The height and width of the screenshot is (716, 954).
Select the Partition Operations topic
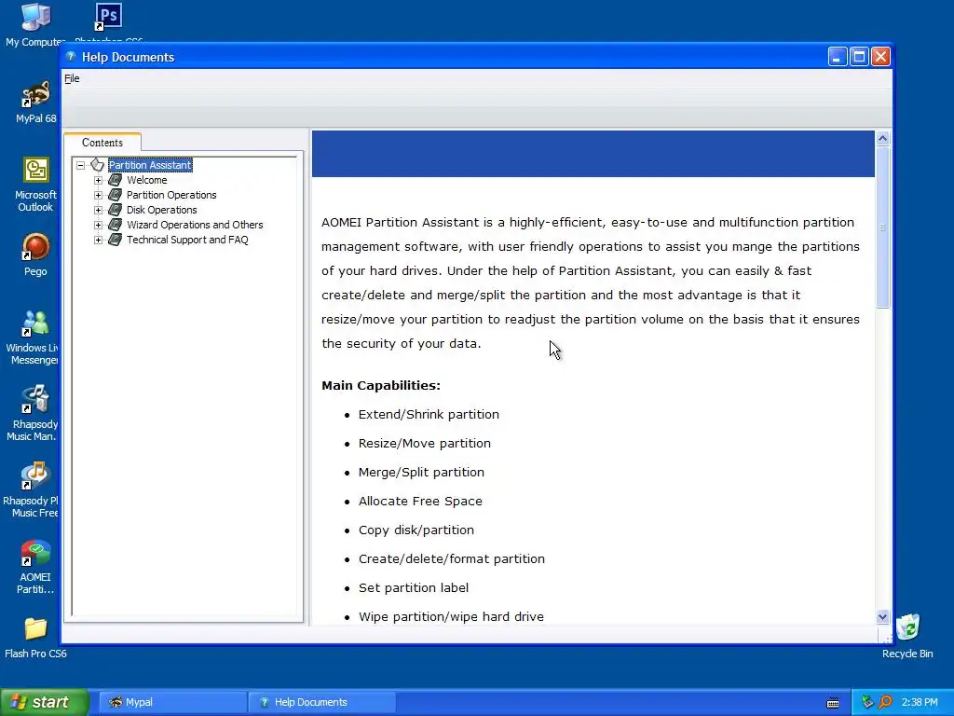pyautogui.click(x=171, y=195)
